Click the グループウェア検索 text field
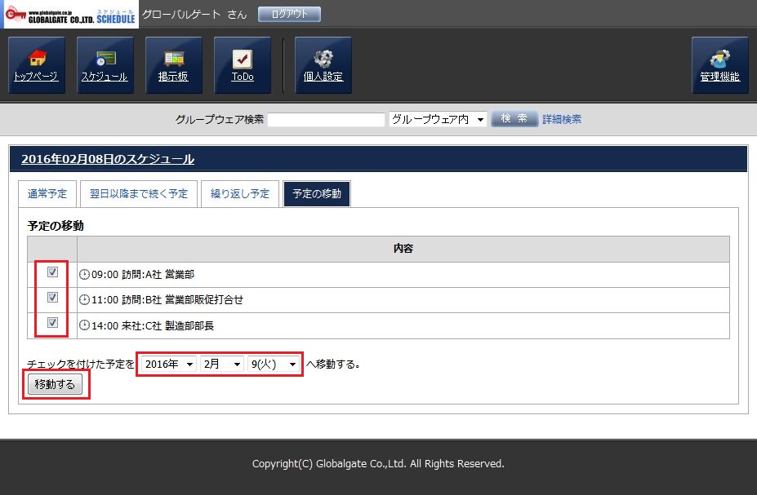This screenshot has width=757, height=495. point(326,120)
